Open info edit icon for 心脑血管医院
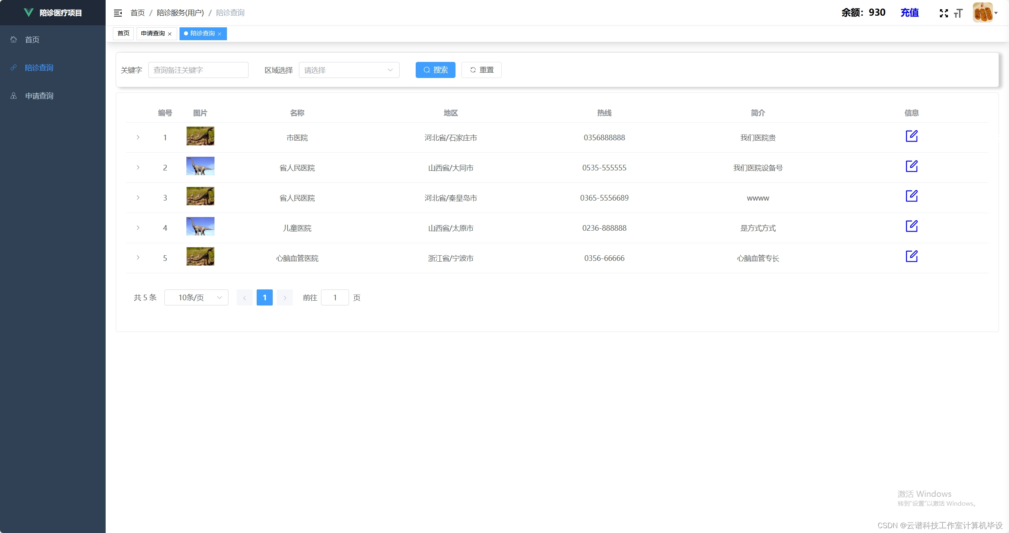The width and height of the screenshot is (1009, 533). click(x=911, y=257)
